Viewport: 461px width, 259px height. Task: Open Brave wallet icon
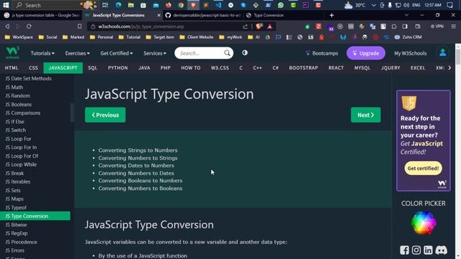point(418,27)
